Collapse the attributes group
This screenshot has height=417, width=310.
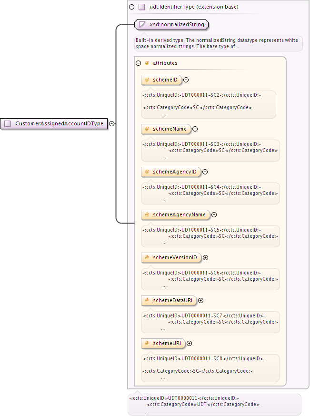[139, 63]
